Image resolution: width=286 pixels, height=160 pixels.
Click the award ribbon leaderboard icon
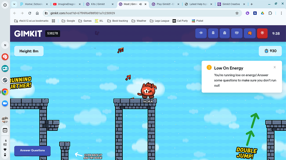pyautogui.click(x=213, y=33)
